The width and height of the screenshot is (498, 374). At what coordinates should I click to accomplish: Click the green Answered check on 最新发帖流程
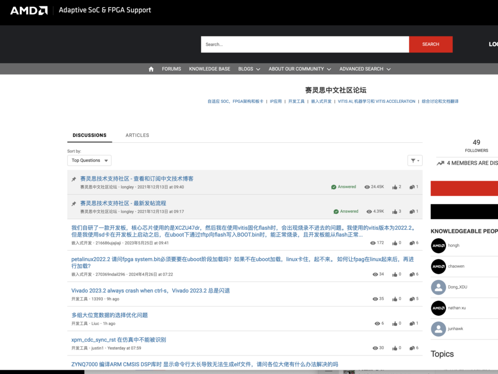click(336, 211)
